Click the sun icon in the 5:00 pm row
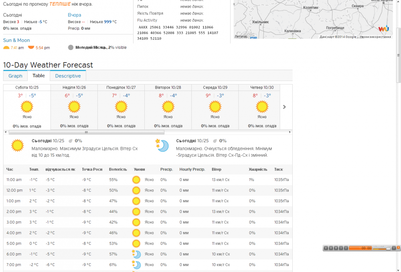401x272 pixels. click(136, 244)
